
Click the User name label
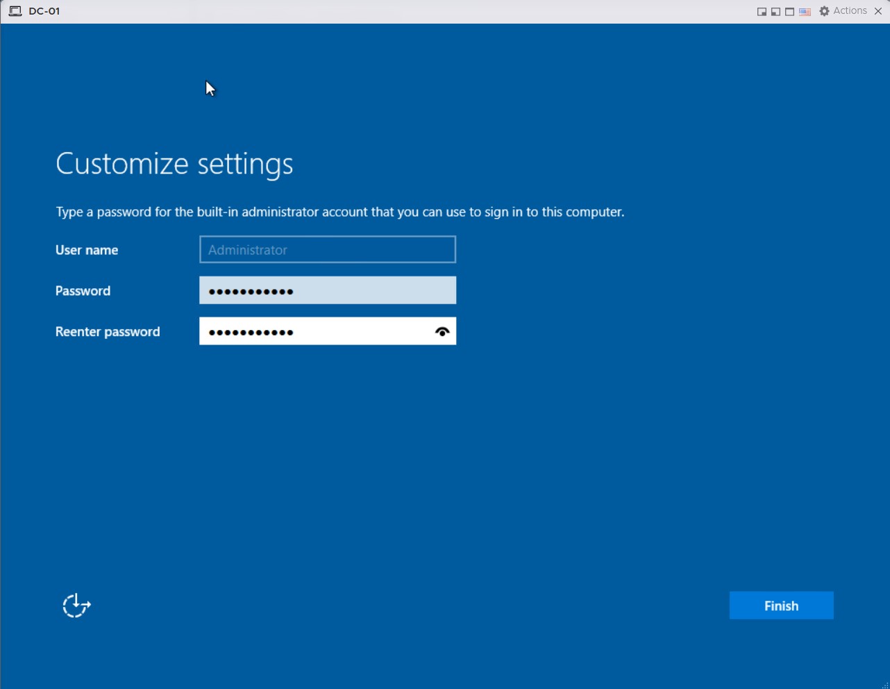[87, 250]
